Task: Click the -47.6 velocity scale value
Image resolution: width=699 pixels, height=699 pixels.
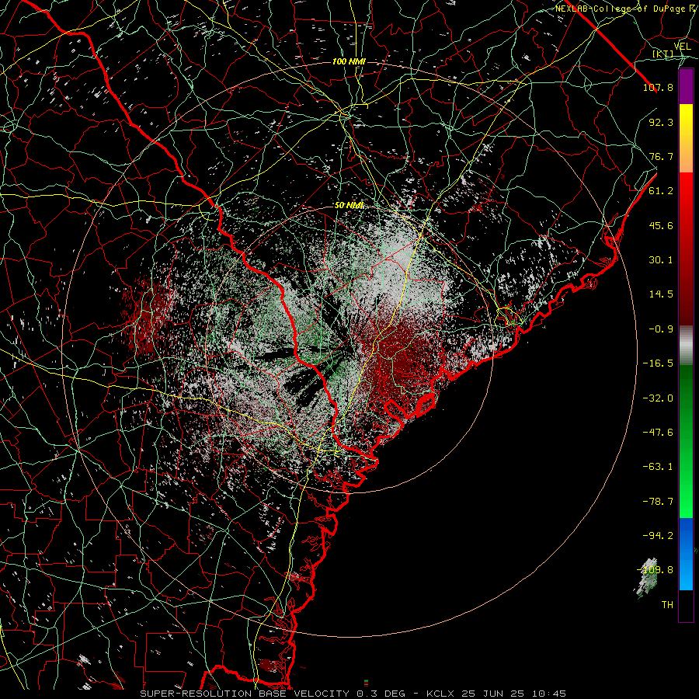Action: pos(658,433)
